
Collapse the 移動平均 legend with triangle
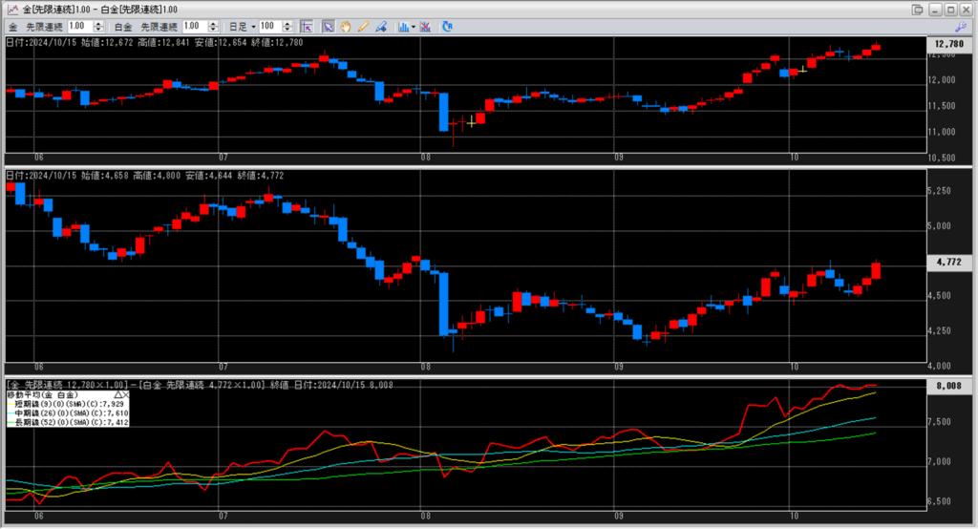pyautogui.click(x=117, y=393)
